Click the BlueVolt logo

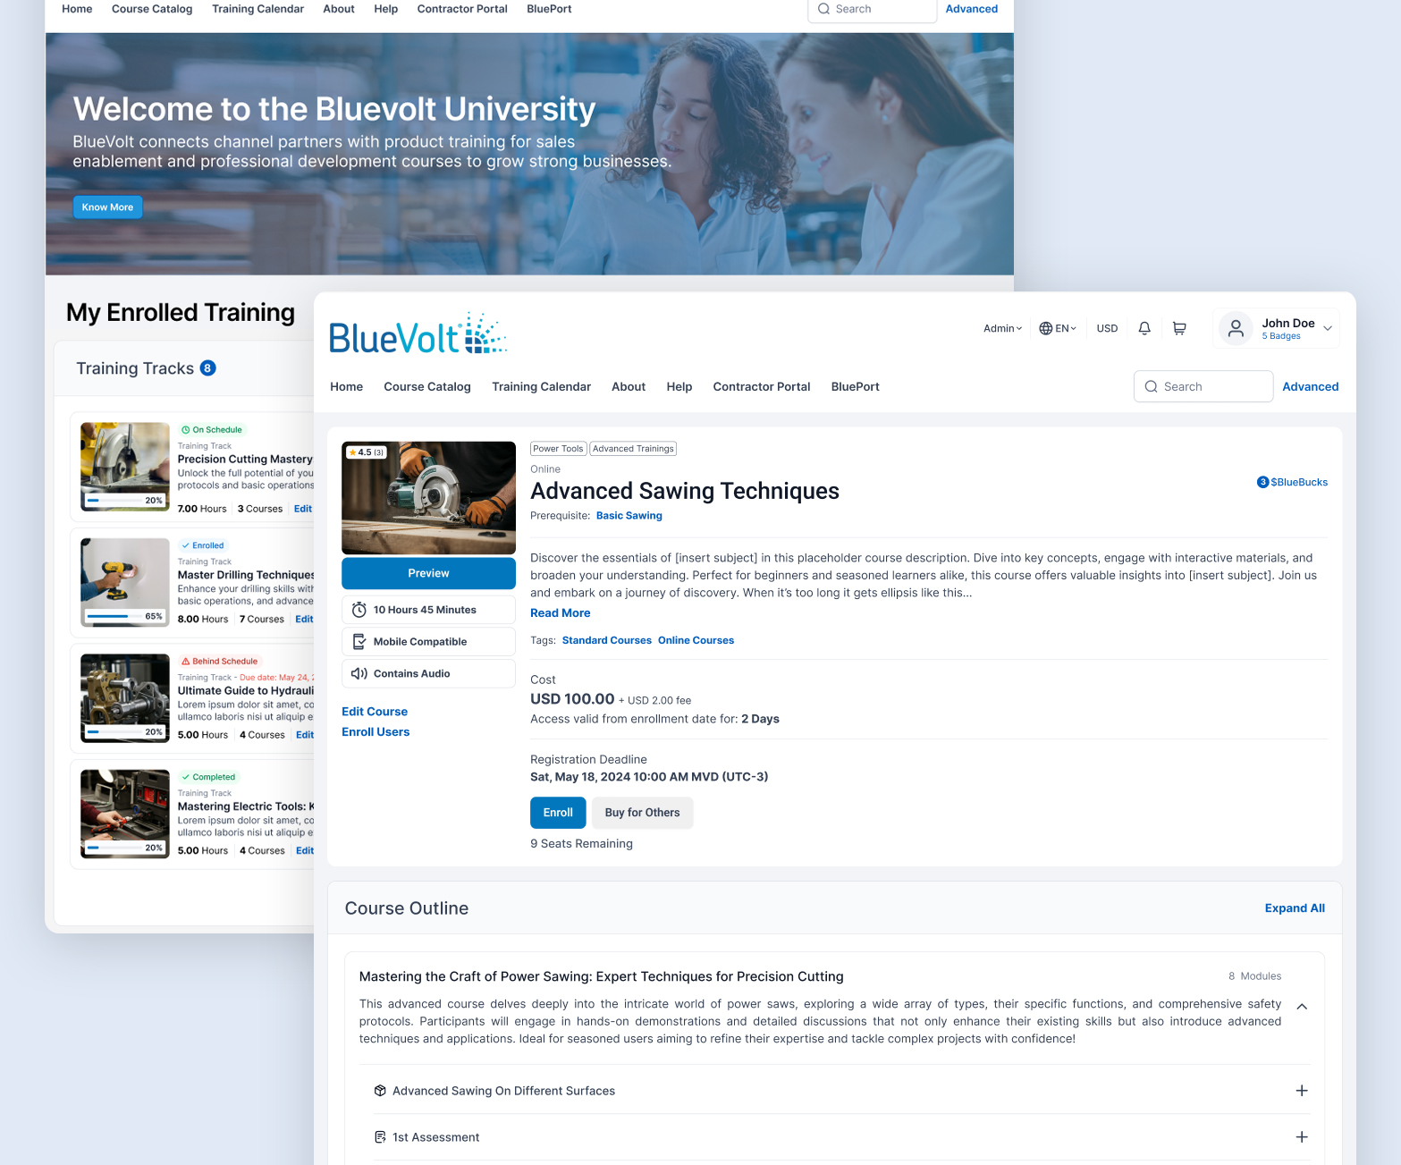pyautogui.click(x=418, y=334)
